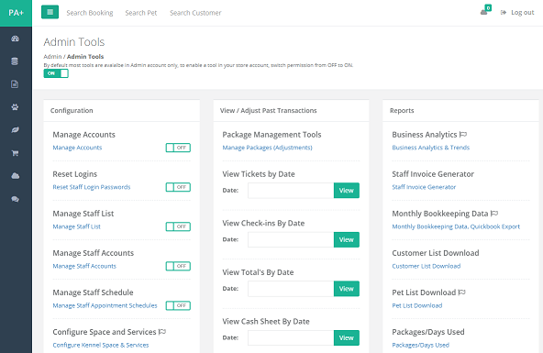543x353 pixels.
Task: Open the chat bubbles sidebar icon
Action: point(15,199)
